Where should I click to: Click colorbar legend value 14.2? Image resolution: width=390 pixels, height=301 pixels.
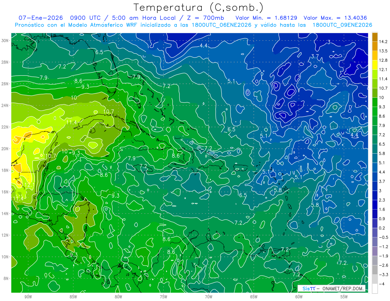coord(384,42)
